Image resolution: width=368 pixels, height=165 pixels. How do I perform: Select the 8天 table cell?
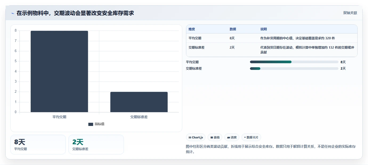(x=232, y=38)
